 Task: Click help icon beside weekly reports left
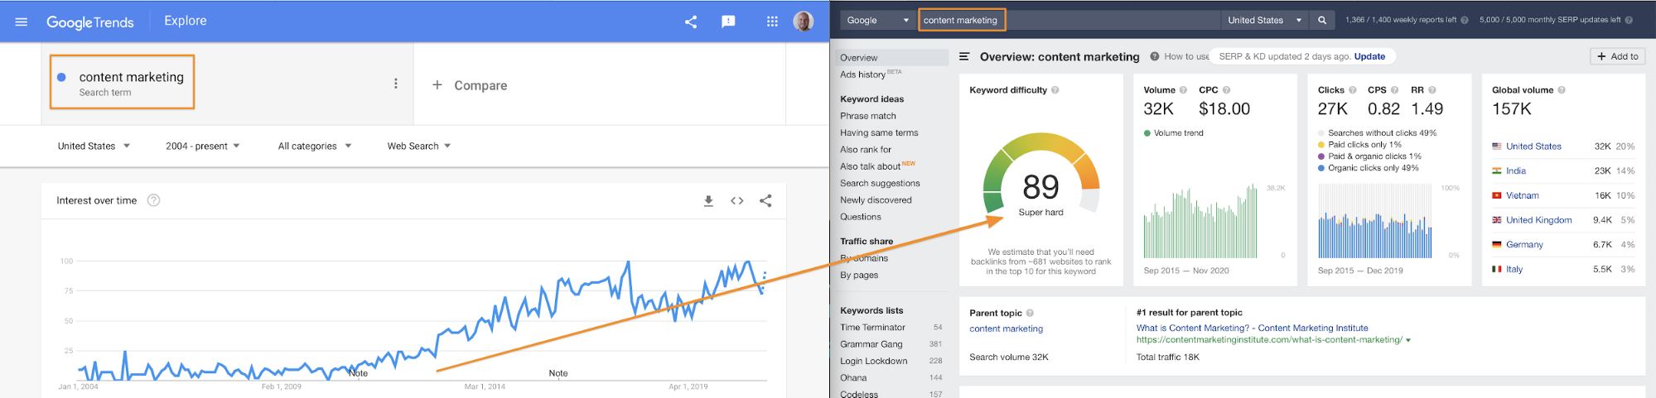coord(1465,20)
